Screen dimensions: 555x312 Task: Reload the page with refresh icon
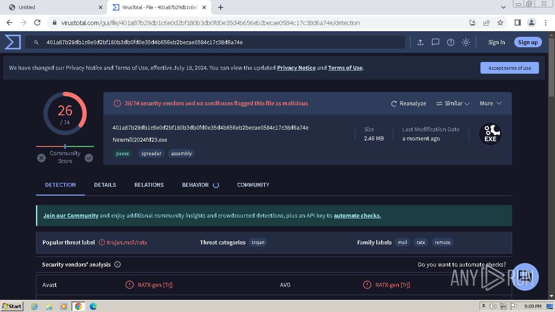click(37, 23)
